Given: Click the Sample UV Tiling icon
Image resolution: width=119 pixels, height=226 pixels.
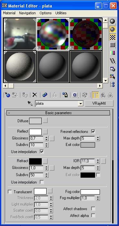Looking at the screenshot, I should click(113, 45).
